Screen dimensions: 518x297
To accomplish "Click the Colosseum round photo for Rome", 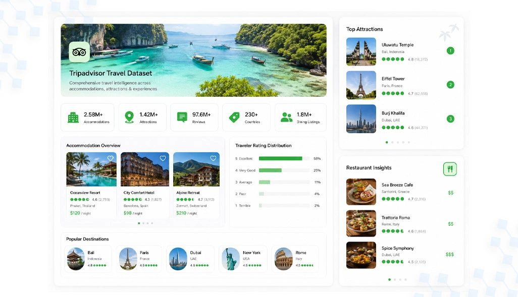I will (x=283, y=259).
